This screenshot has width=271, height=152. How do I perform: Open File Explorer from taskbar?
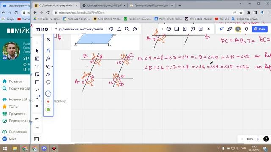tap(15, 148)
